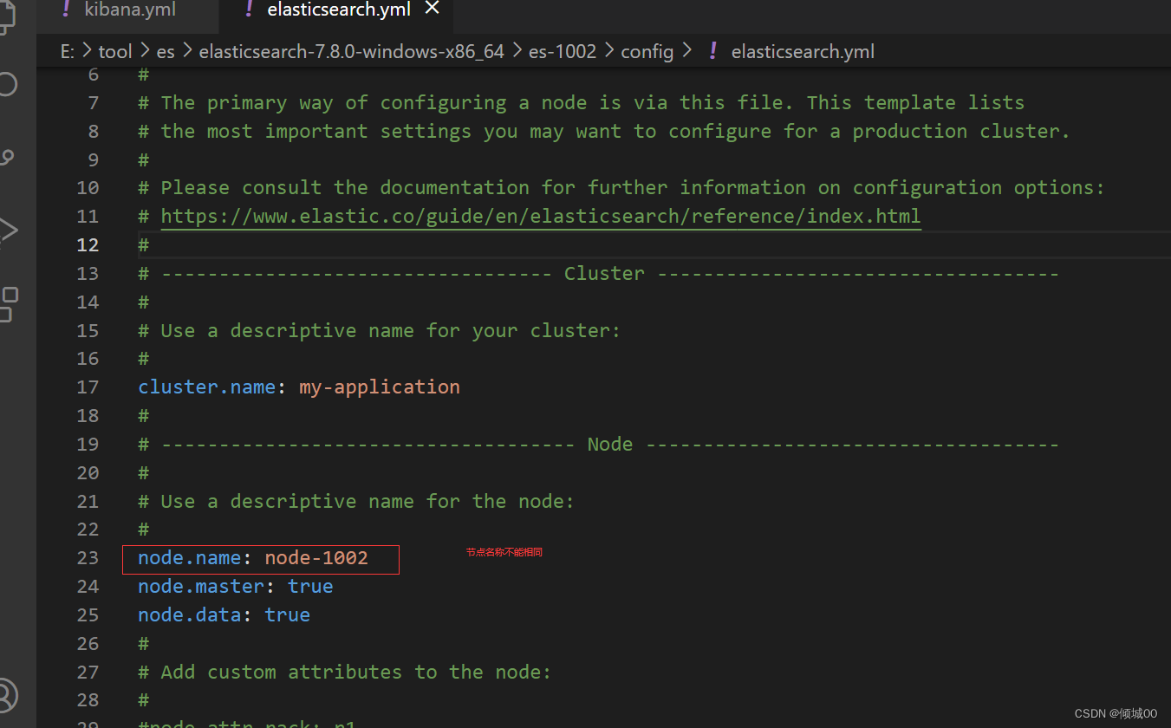The width and height of the screenshot is (1171, 728).
Task: Click line number 17 in the gutter
Action: [88, 387]
